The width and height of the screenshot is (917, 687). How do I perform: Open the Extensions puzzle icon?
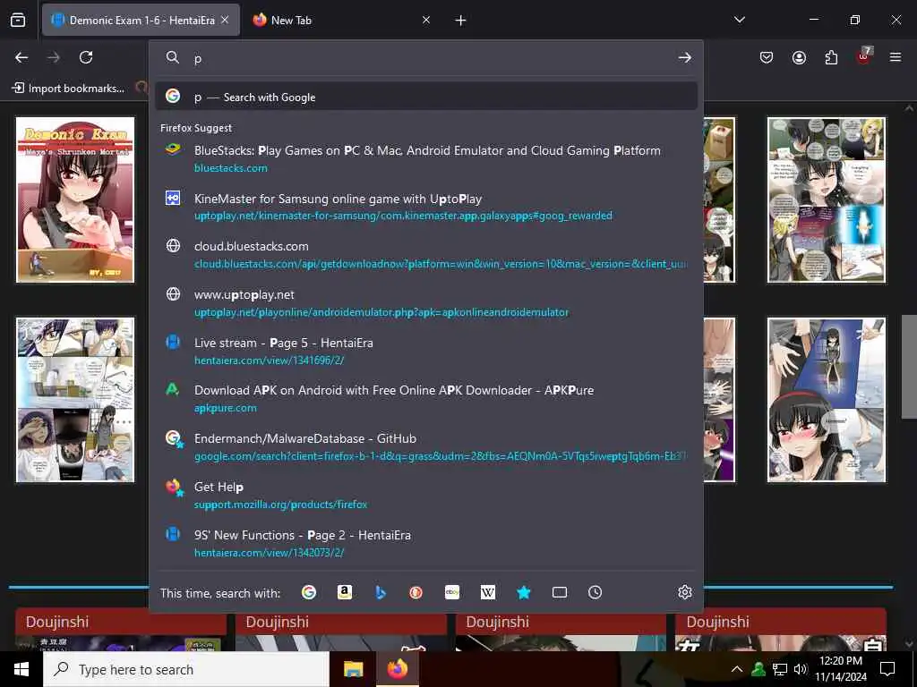[831, 57]
